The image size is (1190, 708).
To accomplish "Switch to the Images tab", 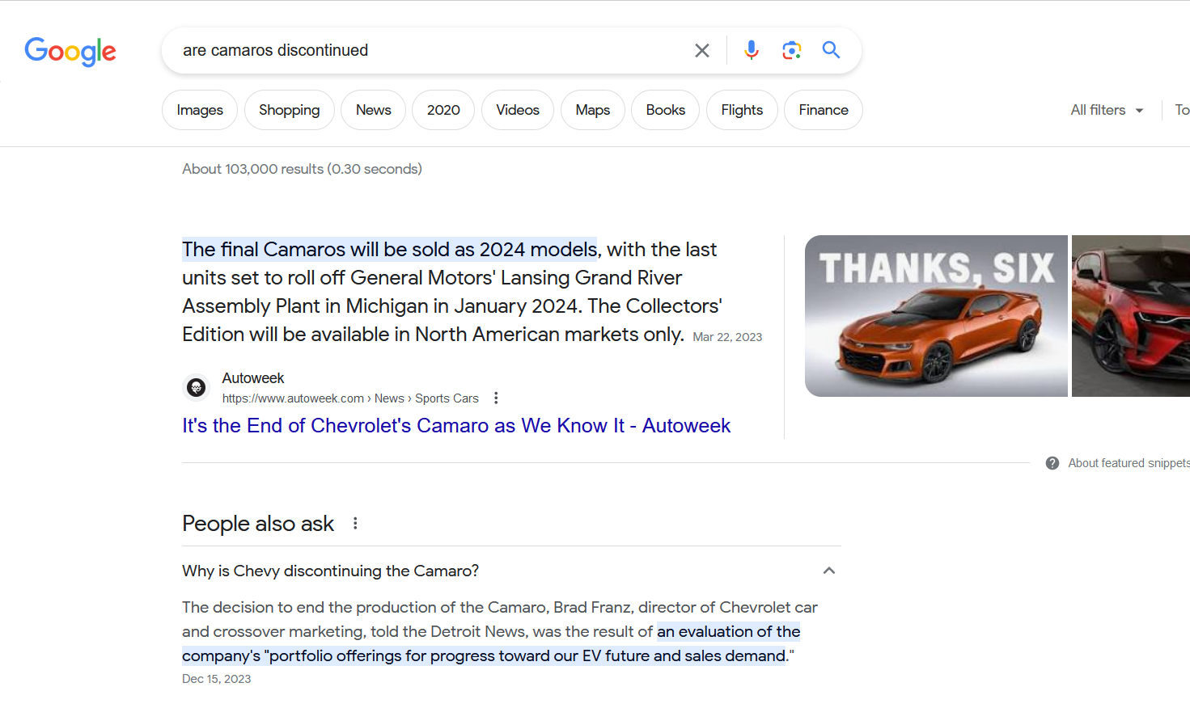I will point(200,110).
